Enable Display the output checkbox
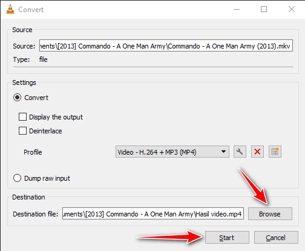The image size is (305, 251). click(x=22, y=117)
